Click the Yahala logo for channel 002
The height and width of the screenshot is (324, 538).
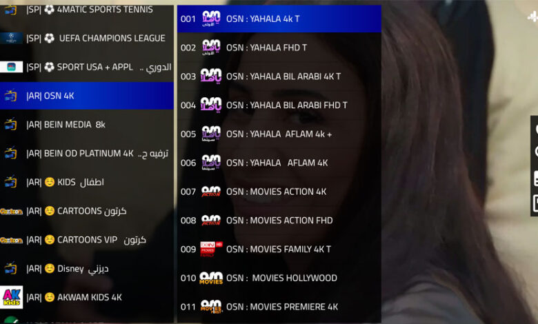click(211, 48)
